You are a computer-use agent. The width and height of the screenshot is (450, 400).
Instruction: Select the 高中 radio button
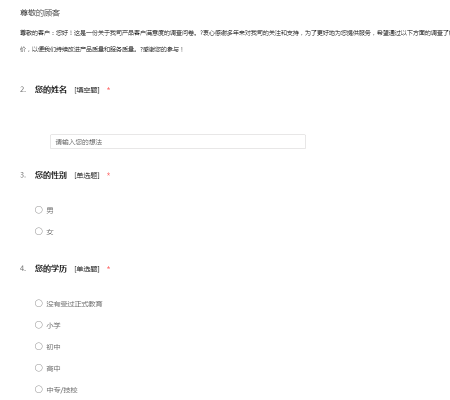[38, 368]
